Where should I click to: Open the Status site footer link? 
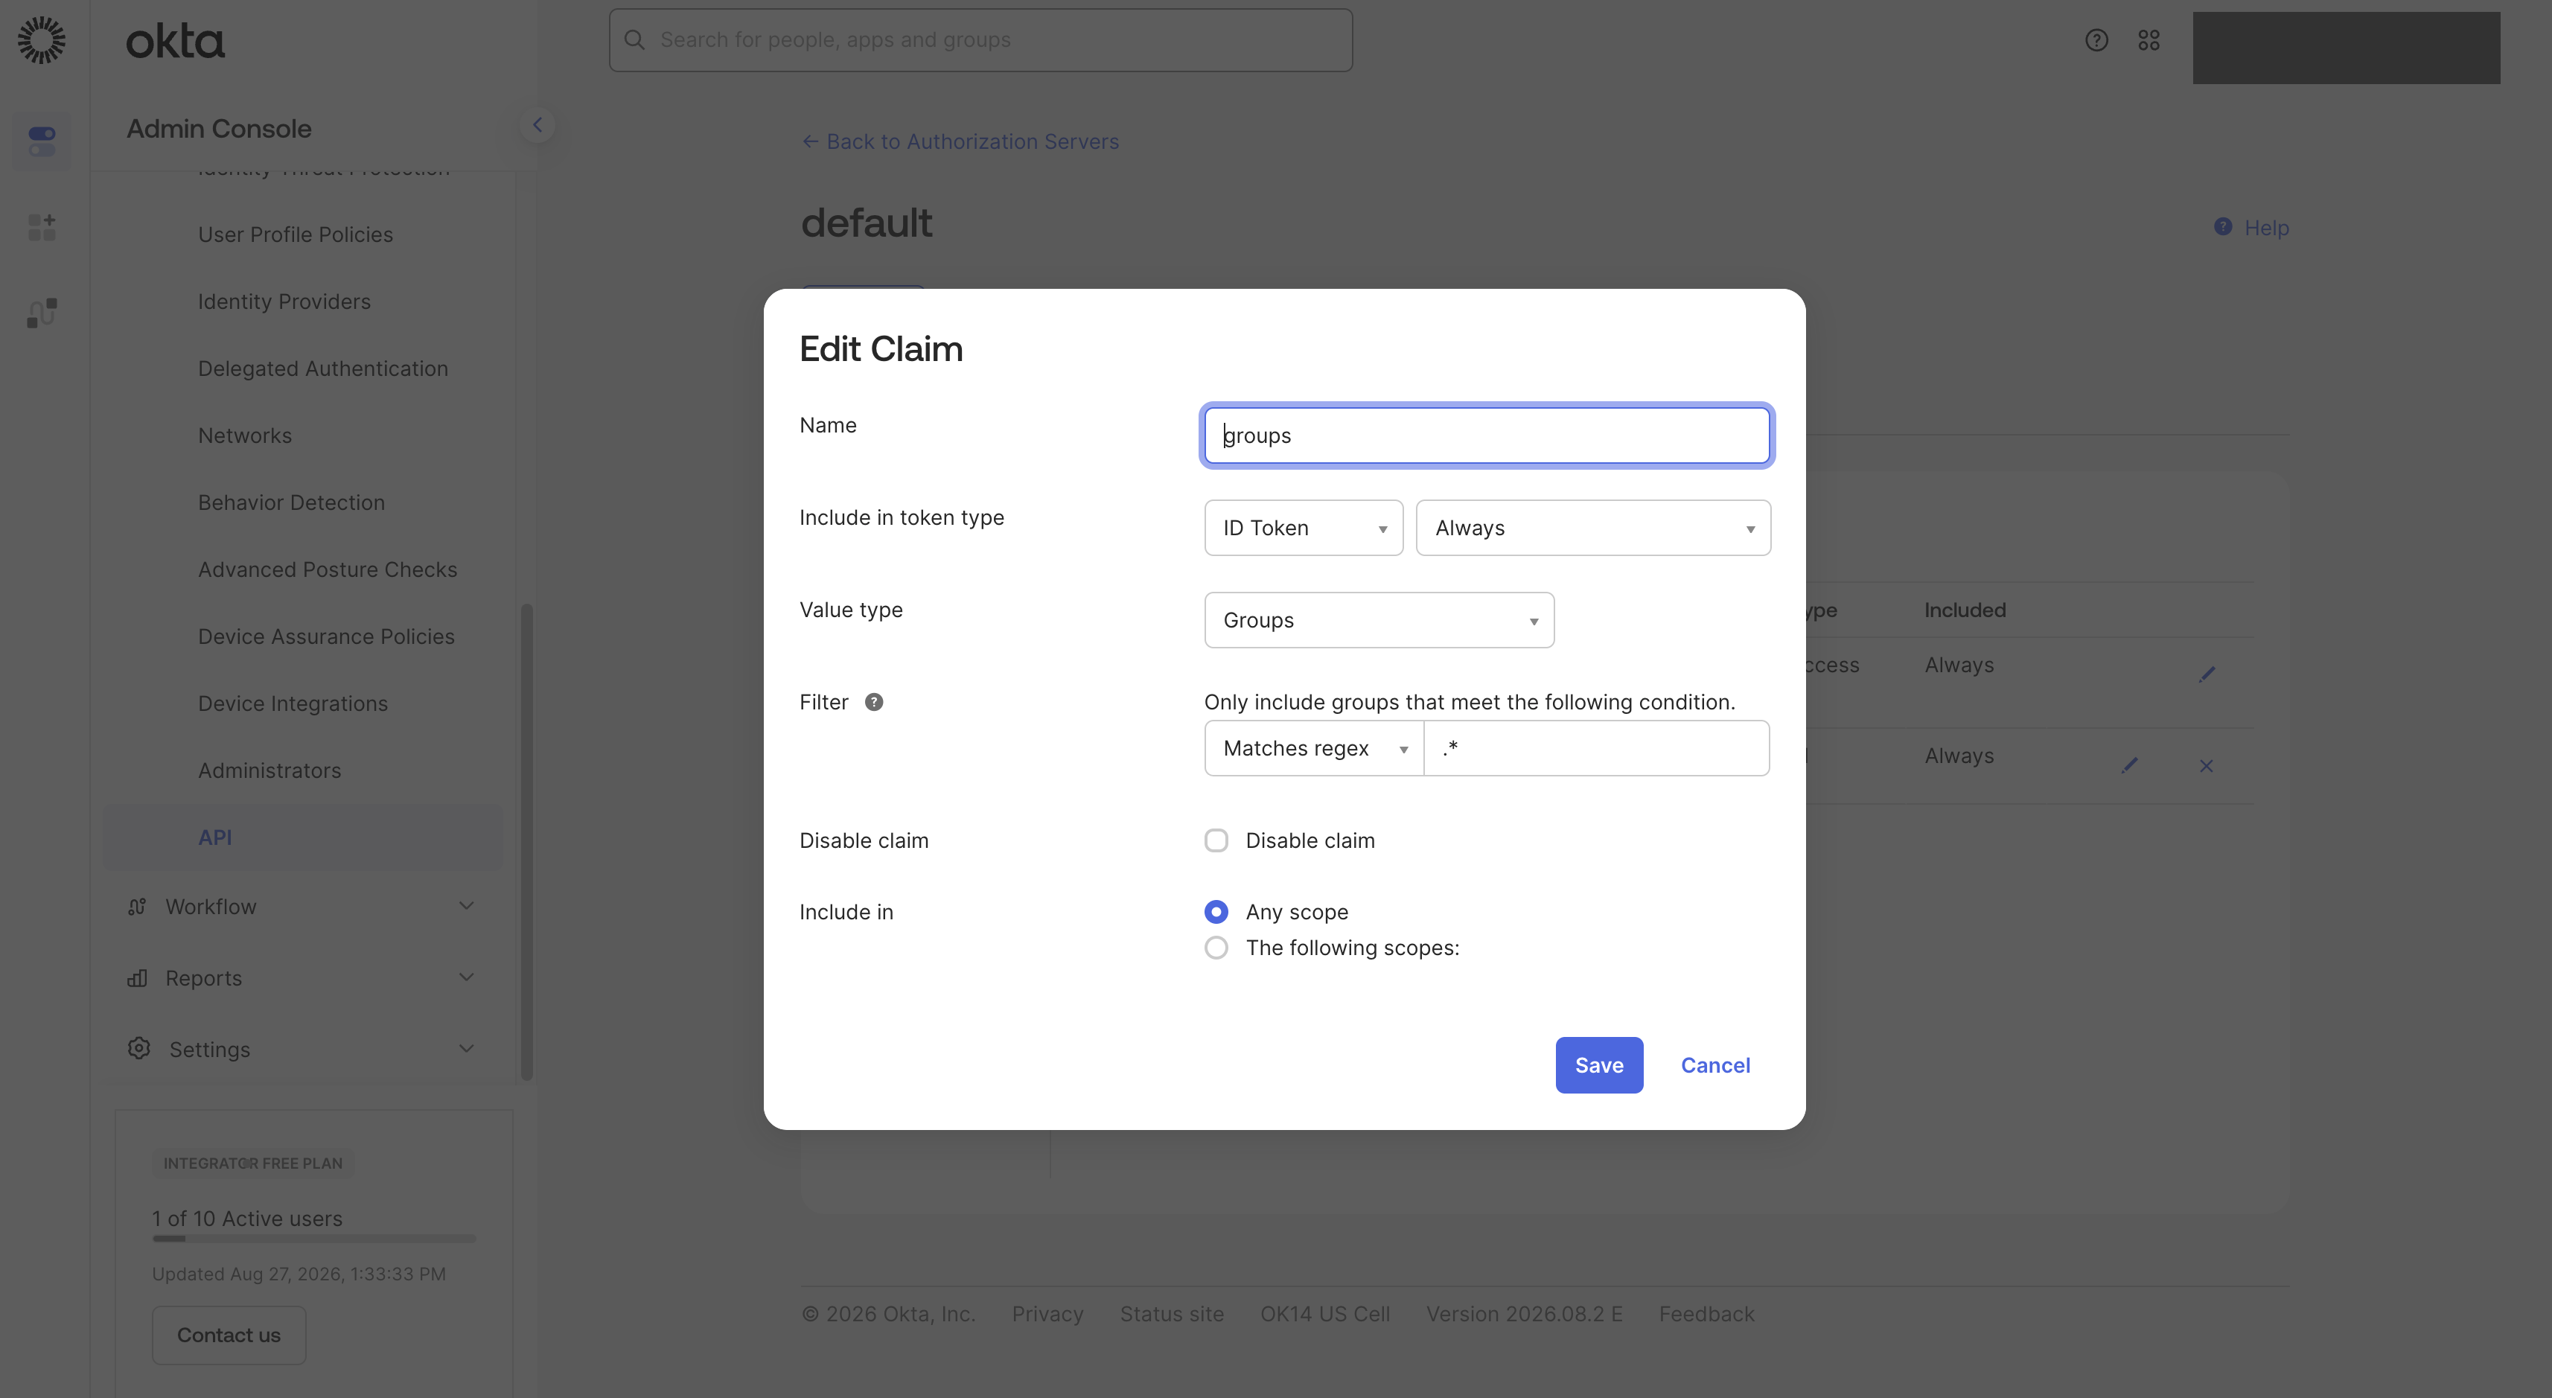1172,1314
